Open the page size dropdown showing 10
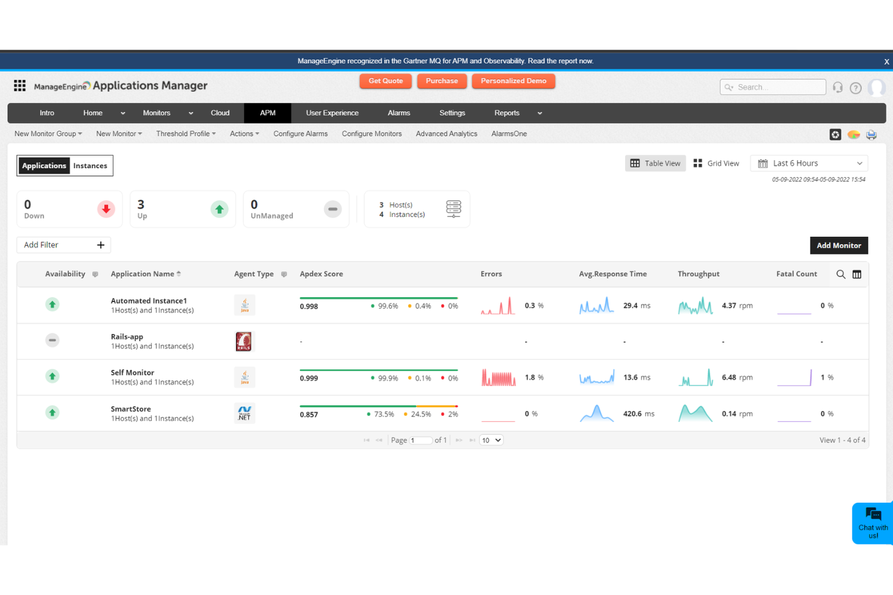893x595 pixels. [491, 440]
